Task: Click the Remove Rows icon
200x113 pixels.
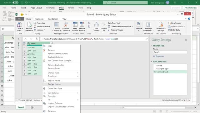Action: coord(82,24)
